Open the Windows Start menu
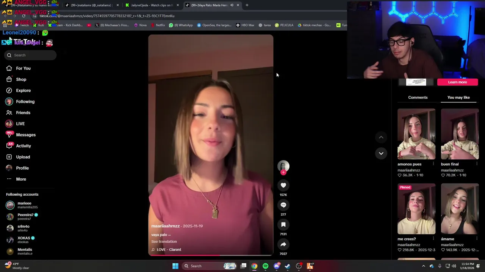Viewport: 485px width, 272px height. [x=175, y=266]
